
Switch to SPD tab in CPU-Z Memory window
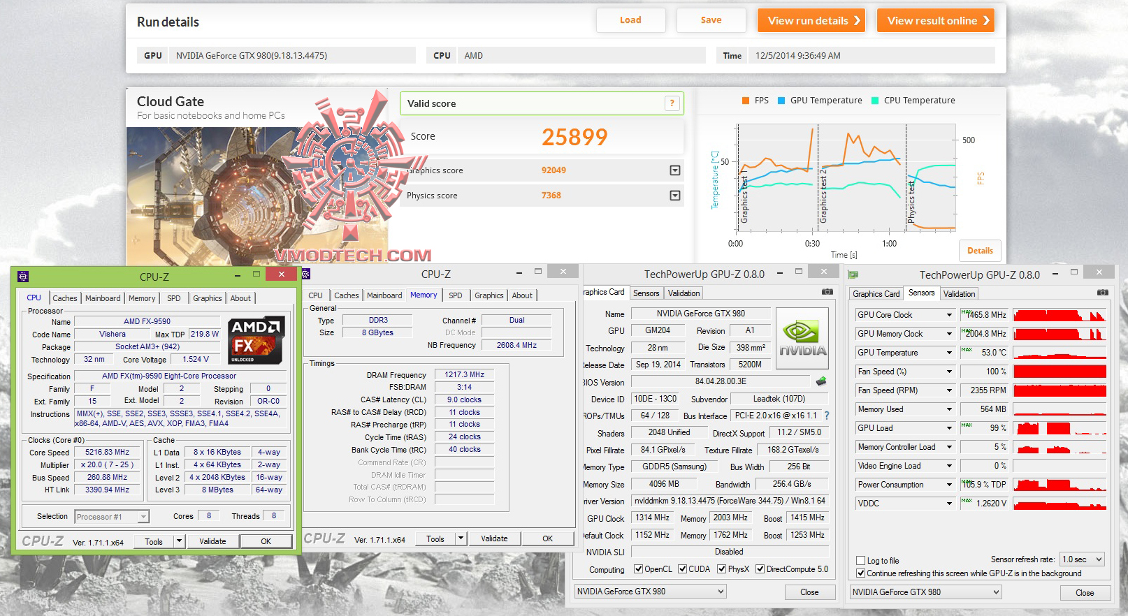[x=456, y=295]
